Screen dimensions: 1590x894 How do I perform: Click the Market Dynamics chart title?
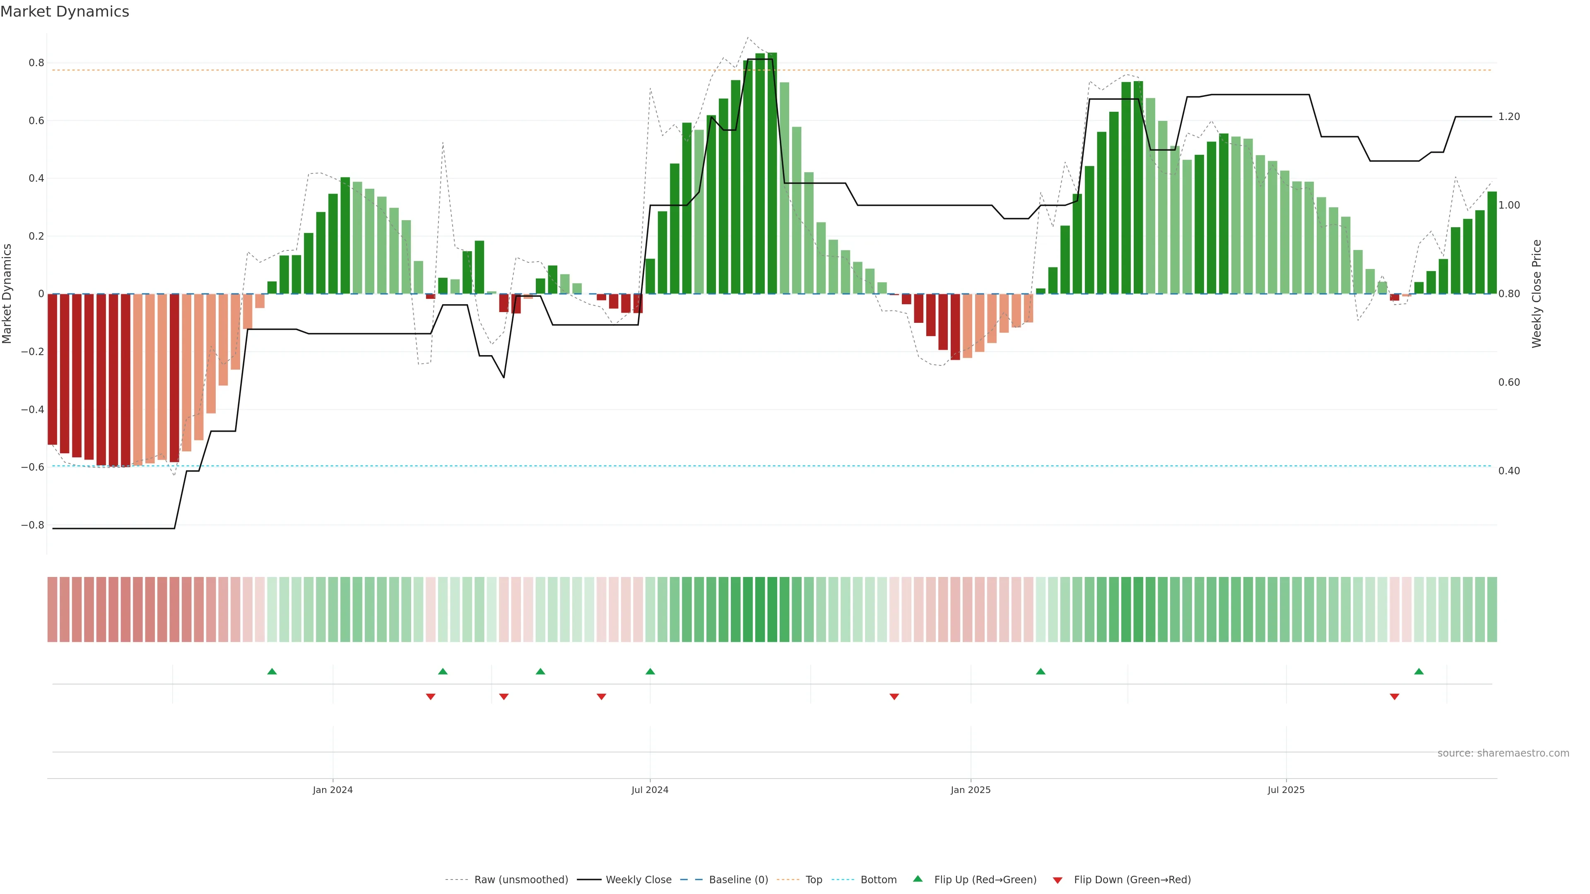(x=65, y=12)
